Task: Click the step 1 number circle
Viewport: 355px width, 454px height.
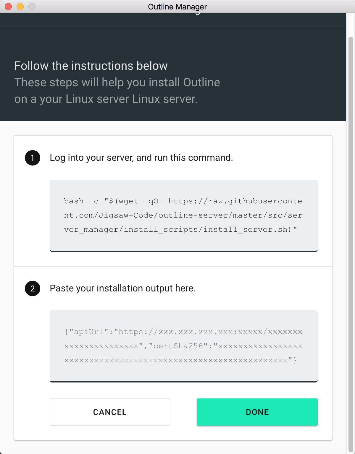Action: 33,158
